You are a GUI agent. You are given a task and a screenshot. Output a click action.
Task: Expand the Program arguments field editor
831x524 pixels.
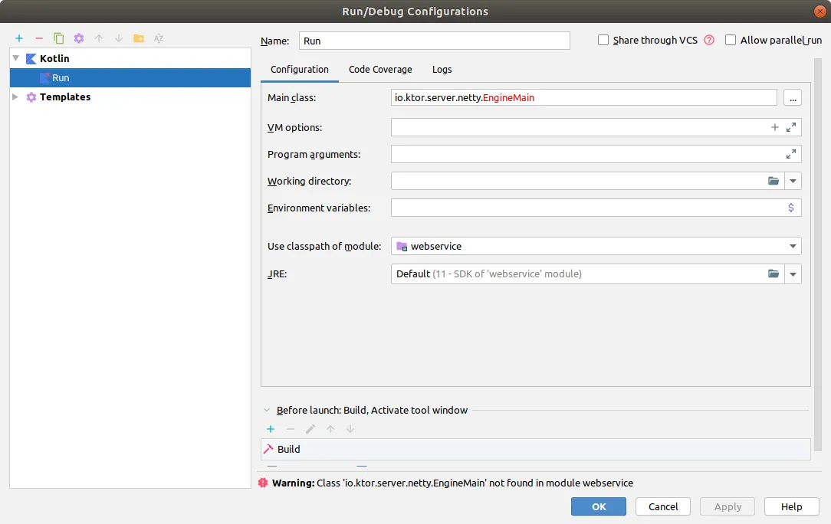click(791, 155)
